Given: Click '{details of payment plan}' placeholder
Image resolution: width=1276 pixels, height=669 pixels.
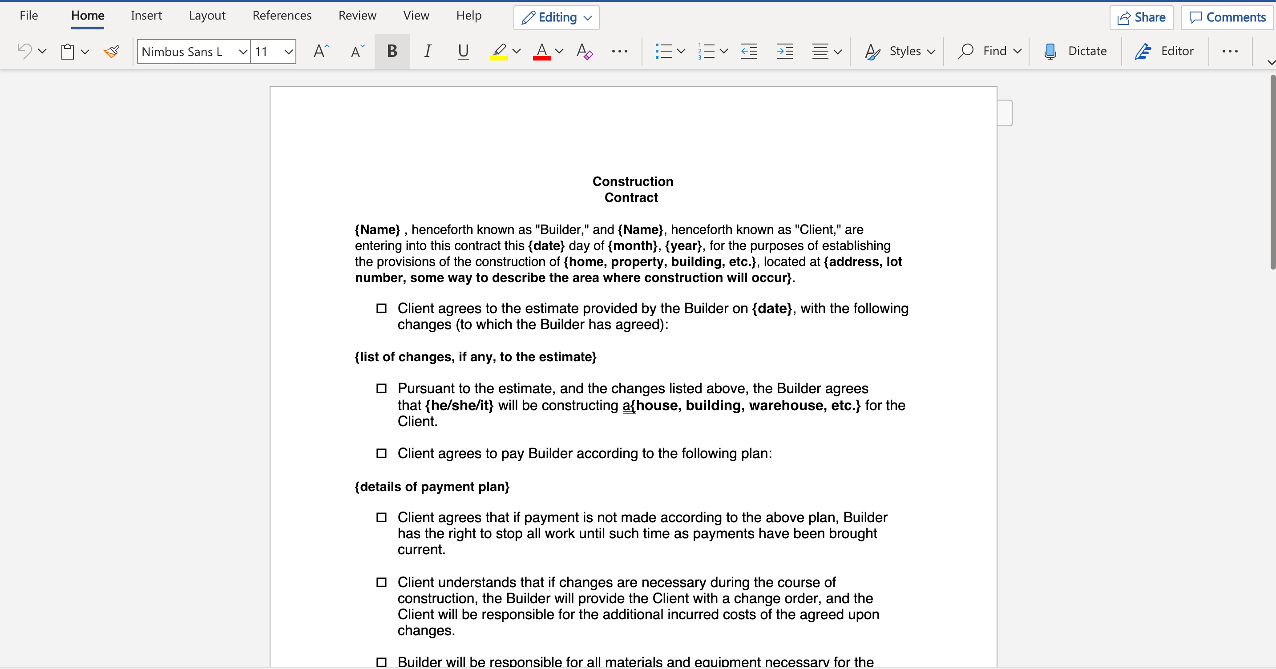Looking at the screenshot, I should pyautogui.click(x=432, y=487).
